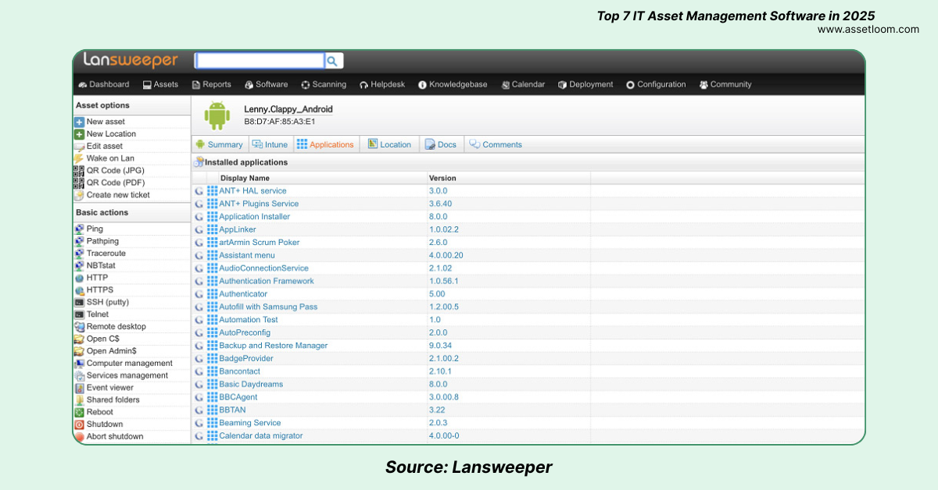Click the Services management link
Image resolution: width=938 pixels, height=490 pixels.
[127, 376]
